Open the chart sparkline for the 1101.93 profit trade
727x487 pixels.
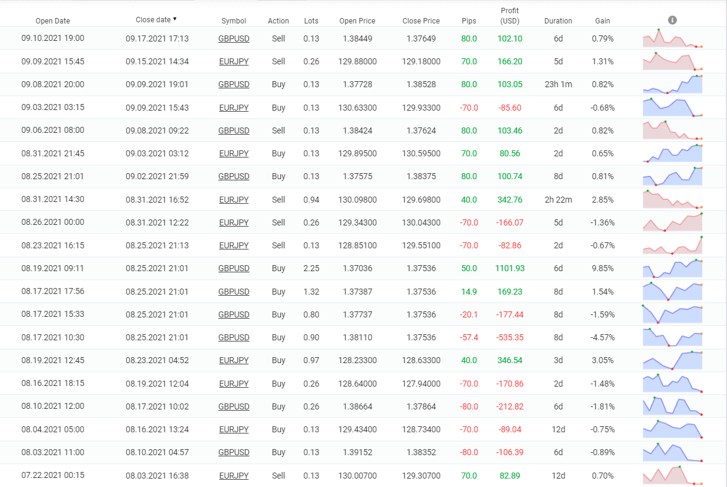(672, 268)
